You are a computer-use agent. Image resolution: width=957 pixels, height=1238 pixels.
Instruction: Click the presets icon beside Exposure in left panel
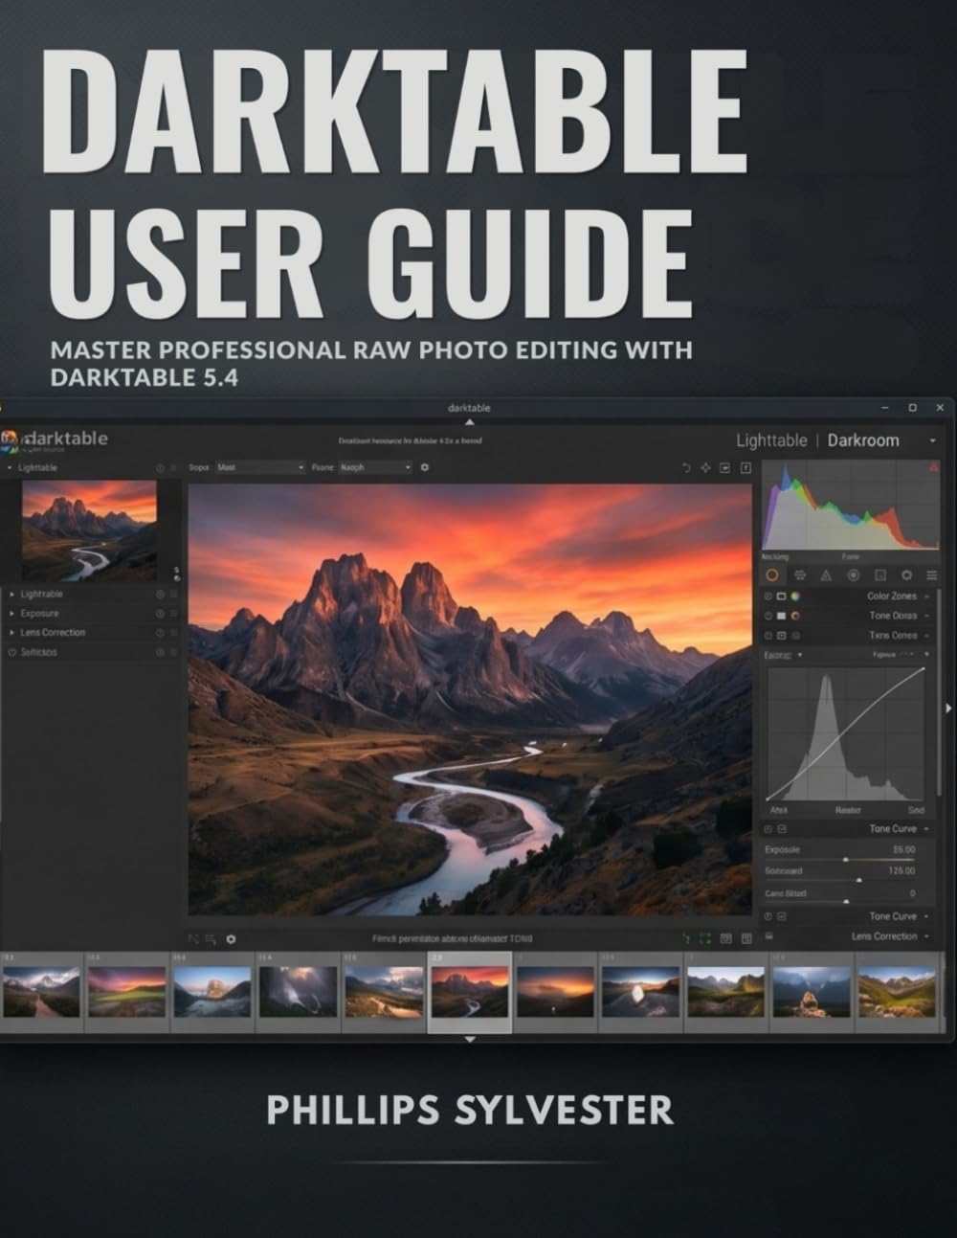pyautogui.click(x=173, y=614)
